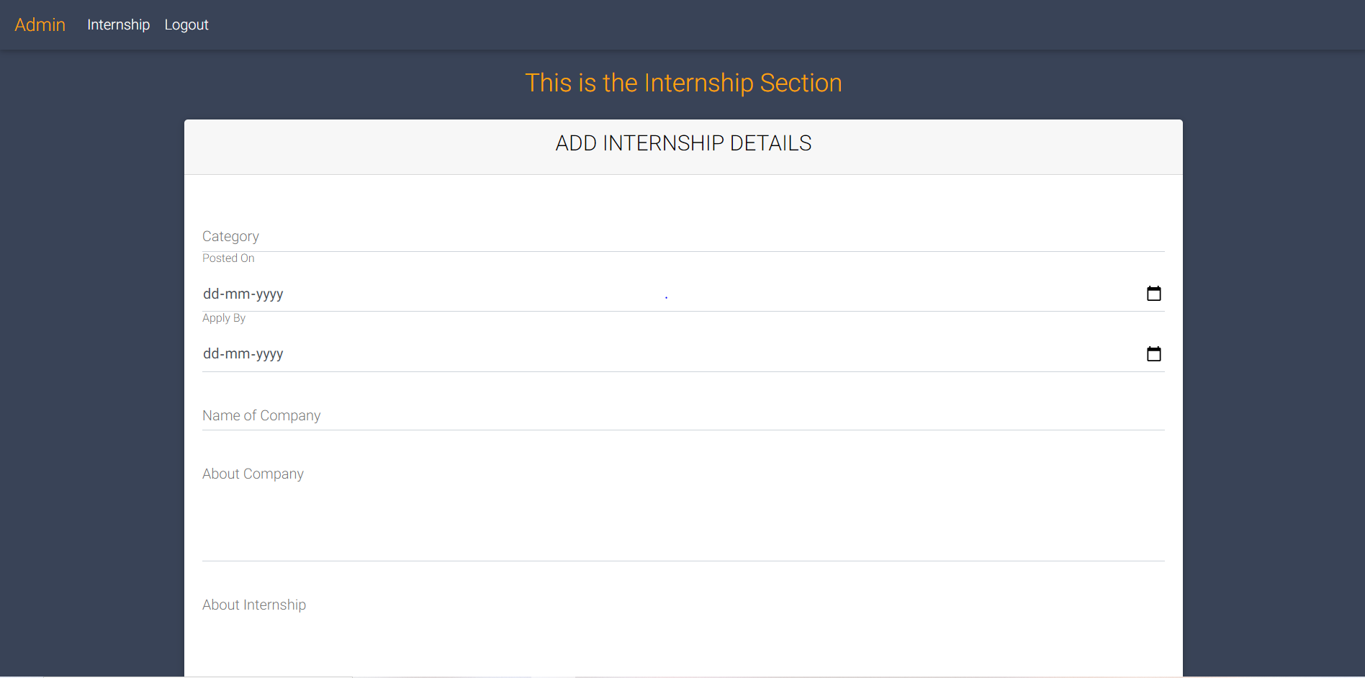The height and width of the screenshot is (678, 1365).
Task: Click Logout in the navbar
Action: tap(186, 25)
